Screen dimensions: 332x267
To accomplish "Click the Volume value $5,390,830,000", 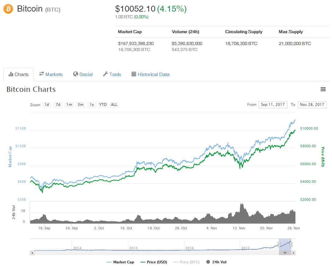I will [x=187, y=43].
